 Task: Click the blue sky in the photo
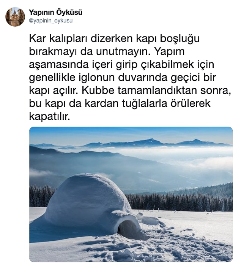click(131, 133)
